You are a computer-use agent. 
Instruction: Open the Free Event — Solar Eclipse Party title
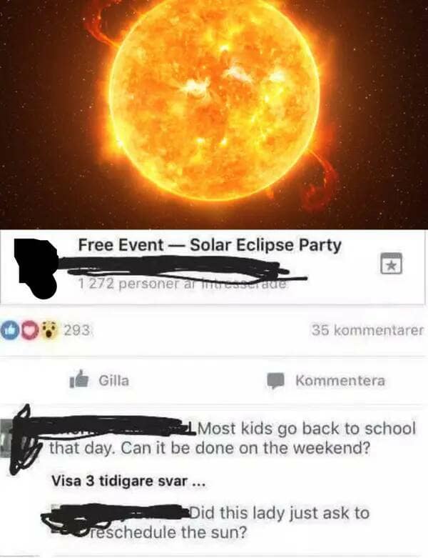tap(210, 245)
